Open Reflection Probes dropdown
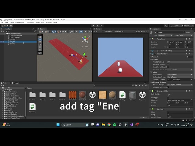 180,77
